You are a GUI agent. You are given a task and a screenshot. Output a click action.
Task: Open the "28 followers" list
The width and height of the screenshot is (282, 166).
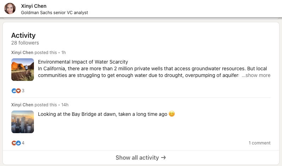click(25, 43)
